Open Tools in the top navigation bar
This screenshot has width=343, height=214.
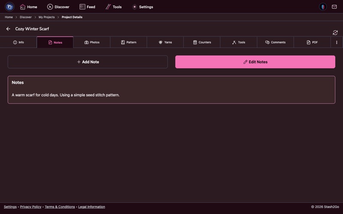pos(114,7)
